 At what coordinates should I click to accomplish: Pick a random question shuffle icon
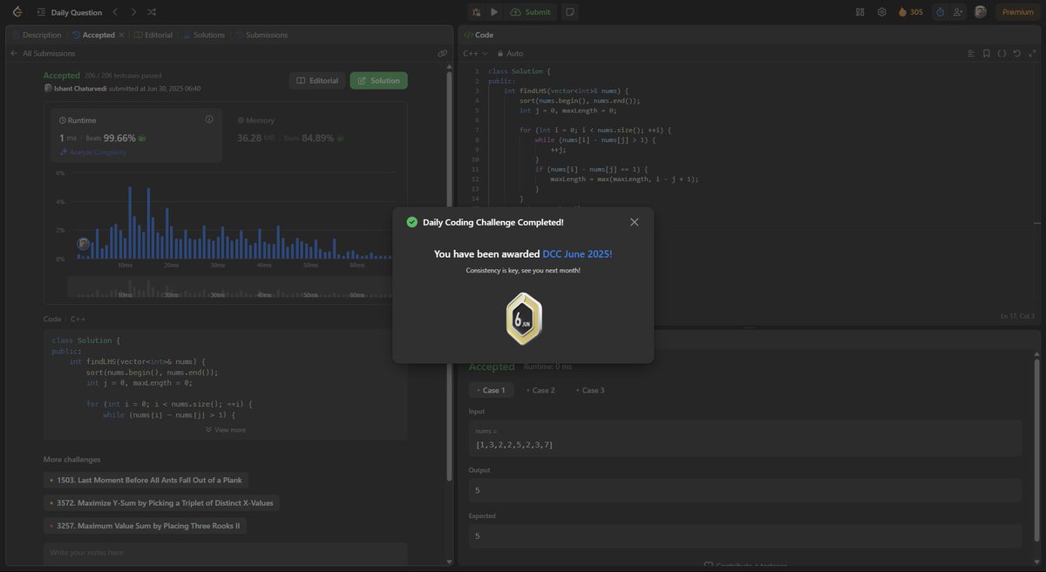152,12
